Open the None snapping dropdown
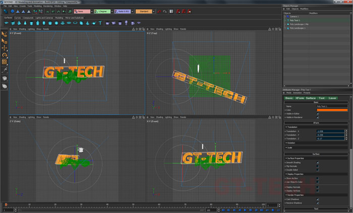The image size is (353, 213). (92, 12)
